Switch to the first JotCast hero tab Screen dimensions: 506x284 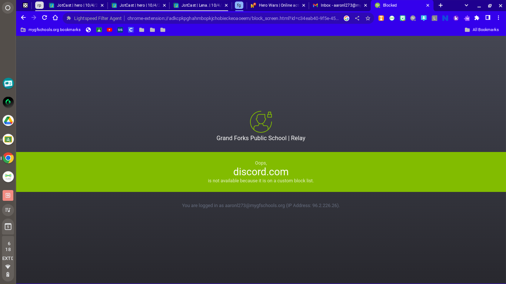[x=76, y=5]
